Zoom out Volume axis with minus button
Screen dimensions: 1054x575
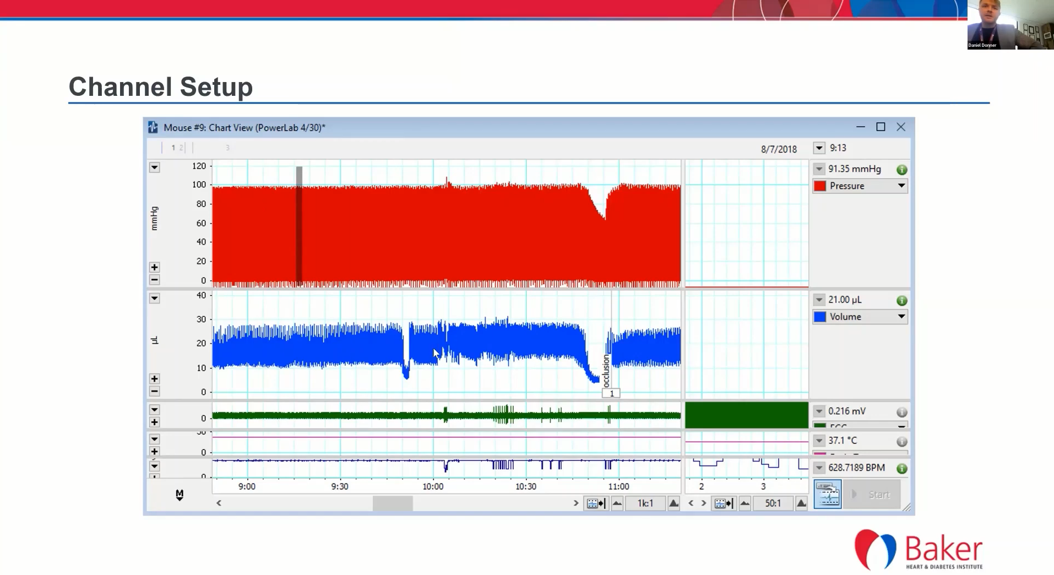154,392
